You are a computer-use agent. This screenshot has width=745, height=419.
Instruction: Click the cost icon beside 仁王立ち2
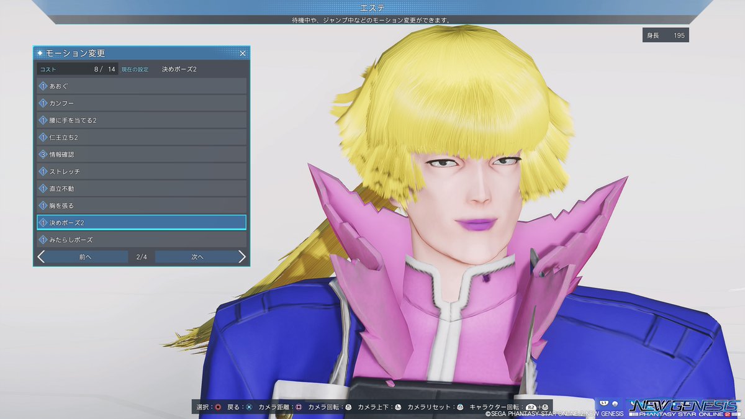[43, 137]
